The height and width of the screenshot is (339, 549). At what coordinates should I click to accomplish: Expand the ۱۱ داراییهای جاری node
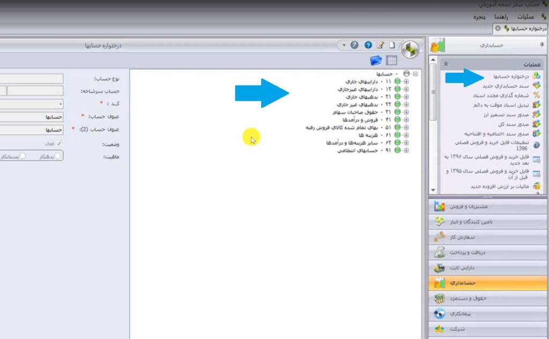click(406, 81)
